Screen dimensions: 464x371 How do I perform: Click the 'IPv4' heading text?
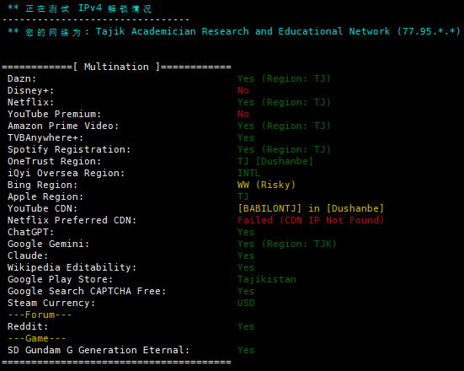pos(90,8)
